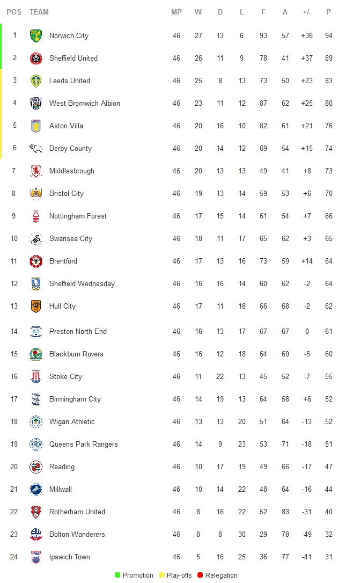Click the Sheffield United club crest
The height and width of the screenshot is (583, 346).
[36, 59]
